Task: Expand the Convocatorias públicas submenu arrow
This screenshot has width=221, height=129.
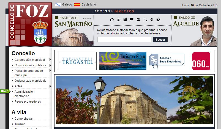Action: (50, 65)
